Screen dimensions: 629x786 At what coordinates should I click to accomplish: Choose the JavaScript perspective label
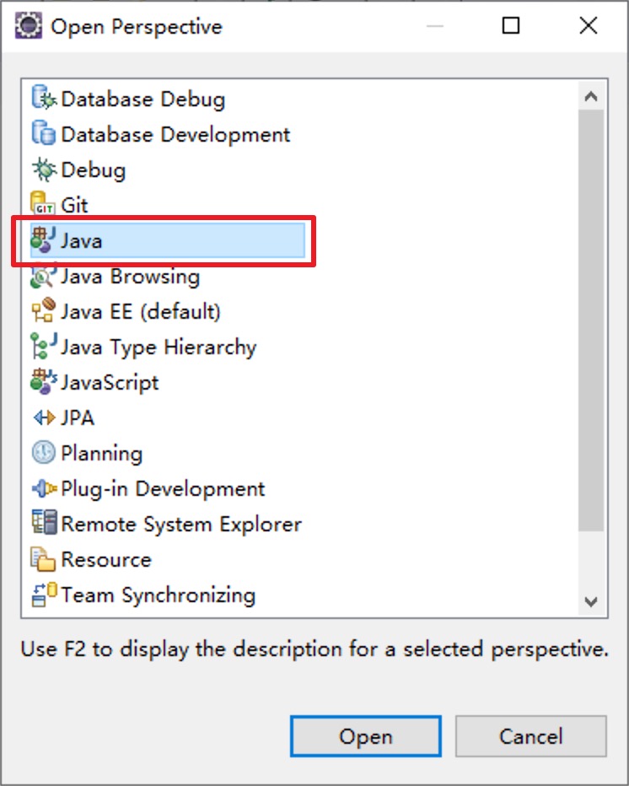point(110,383)
